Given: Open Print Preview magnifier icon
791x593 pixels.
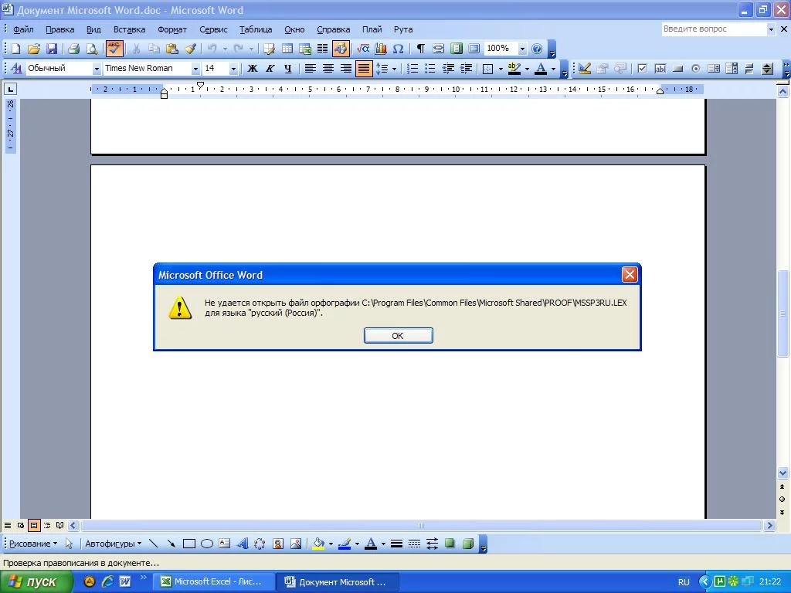Looking at the screenshot, I should pos(92,49).
